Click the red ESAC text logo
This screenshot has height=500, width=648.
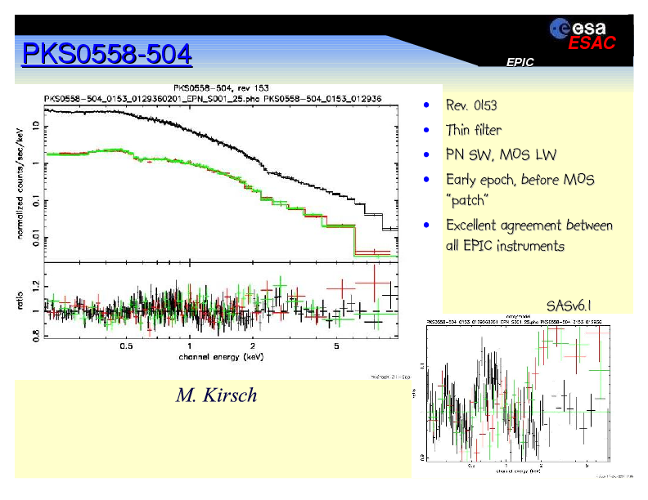592,43
